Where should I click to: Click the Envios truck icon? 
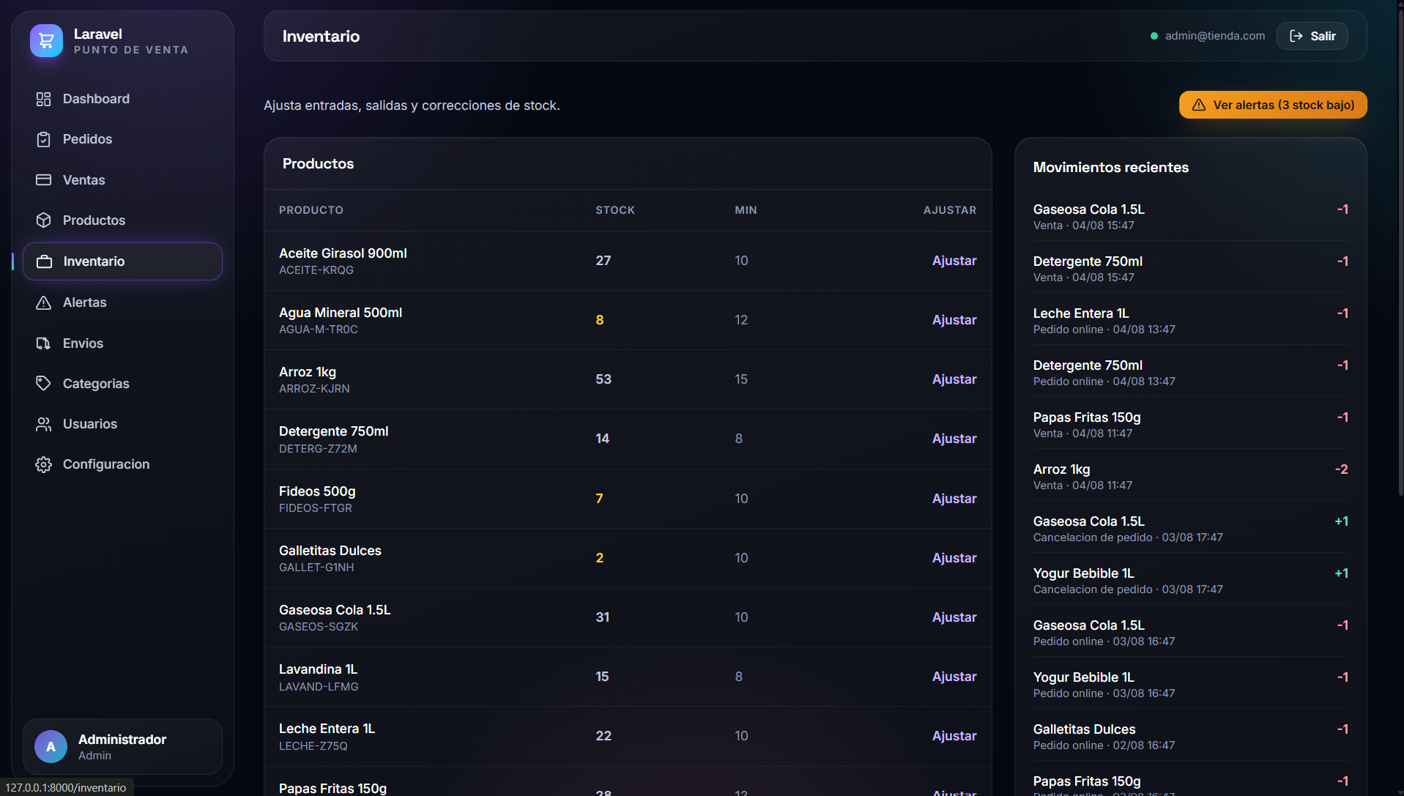pos(44,343)
